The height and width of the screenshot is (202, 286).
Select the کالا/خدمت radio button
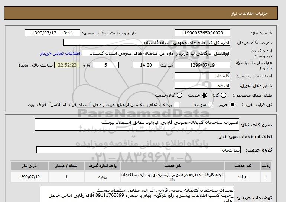point(179,95)
